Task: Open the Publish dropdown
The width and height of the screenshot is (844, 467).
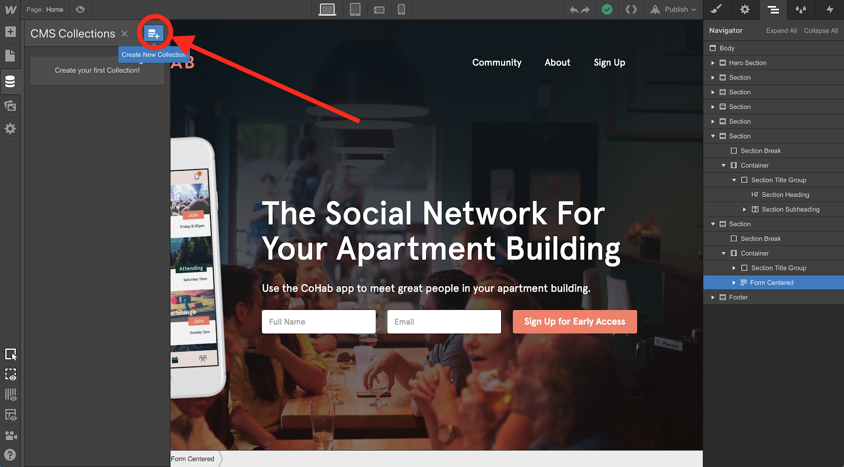Action: pyautogui.click(x=673, y=9)
